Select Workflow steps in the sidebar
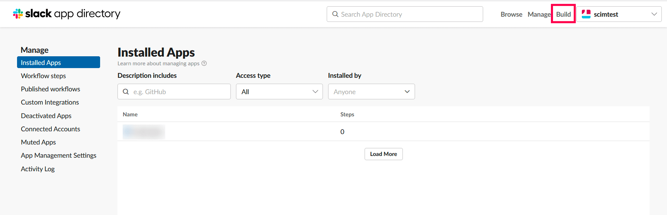The width and height of the screenshot is (667, 215). 43,76
